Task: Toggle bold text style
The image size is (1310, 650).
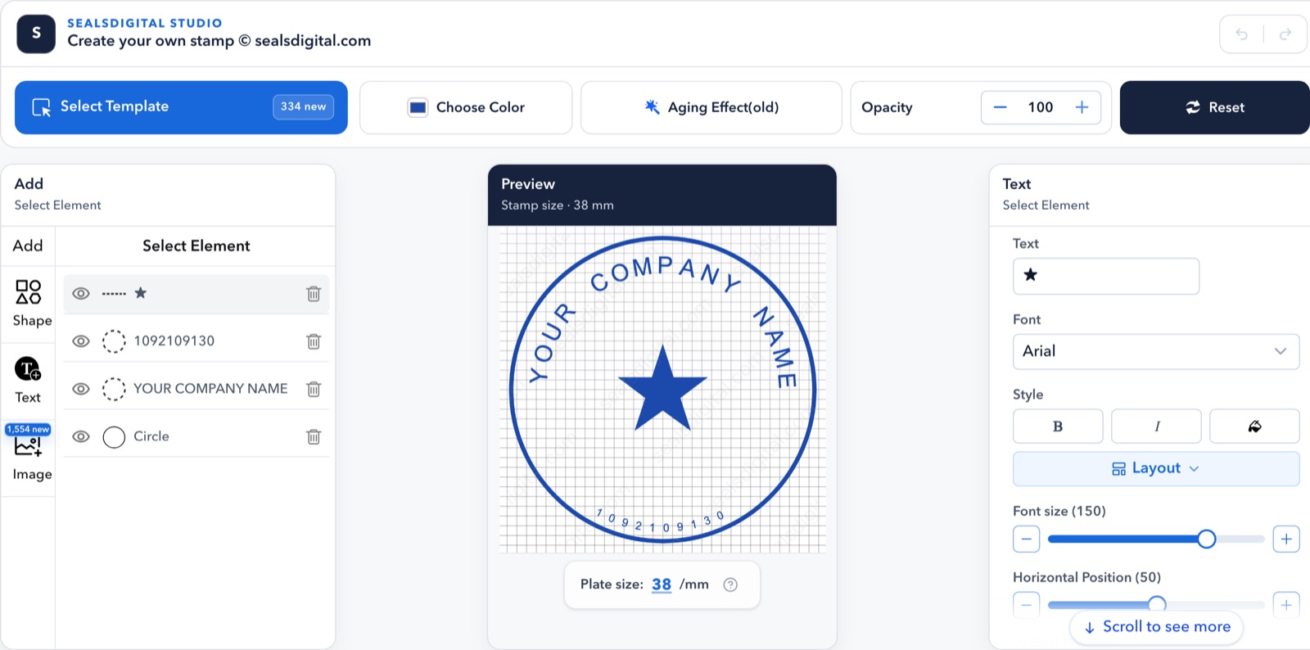Action: coord(1058,427)
